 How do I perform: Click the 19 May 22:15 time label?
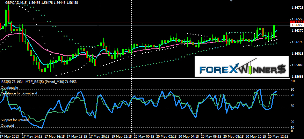coord(122,136)
